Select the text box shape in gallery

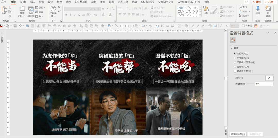[x=179, y=8]
